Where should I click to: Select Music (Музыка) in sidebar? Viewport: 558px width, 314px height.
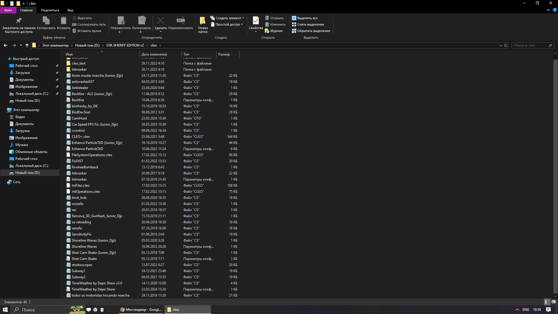pos(22,145)
